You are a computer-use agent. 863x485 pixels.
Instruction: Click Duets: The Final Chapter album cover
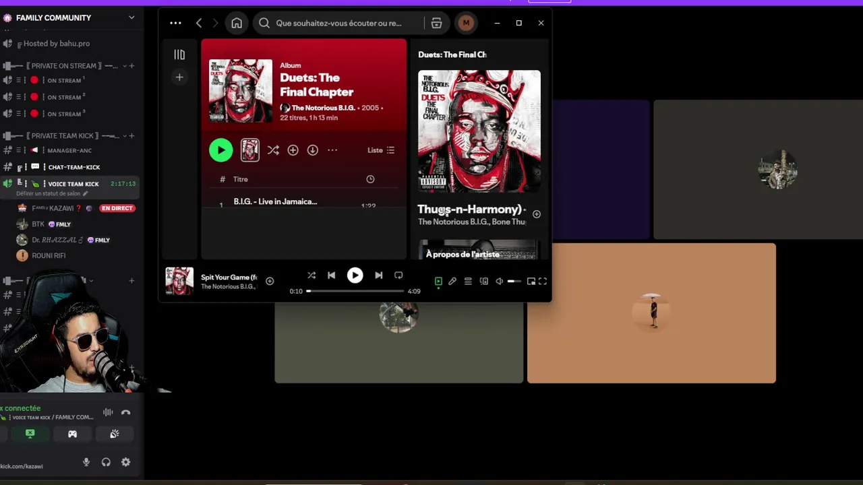(x=241, y=91)
